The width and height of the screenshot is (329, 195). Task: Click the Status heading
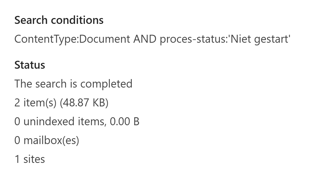[30, 65]
